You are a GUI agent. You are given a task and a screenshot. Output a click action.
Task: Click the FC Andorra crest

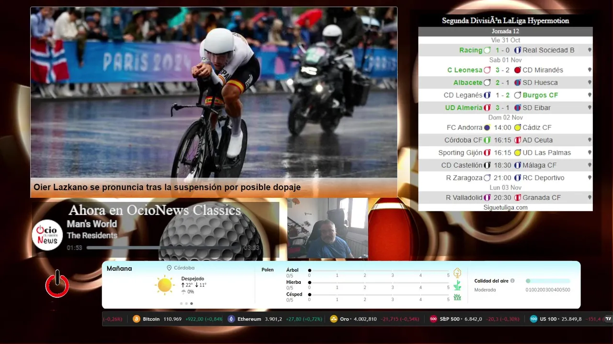487,128
